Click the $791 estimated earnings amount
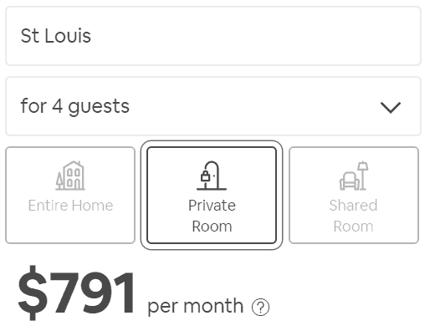Viewport: 430px width, 331px height. pyautogui.click(x=76, y=293)
